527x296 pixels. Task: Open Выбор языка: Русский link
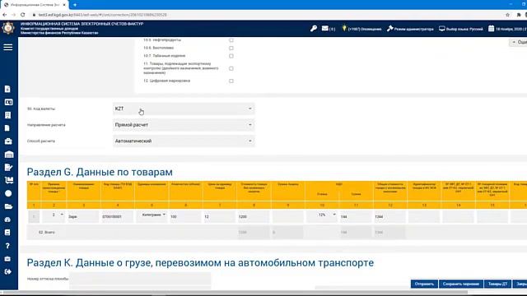click(x=464, y=30)
